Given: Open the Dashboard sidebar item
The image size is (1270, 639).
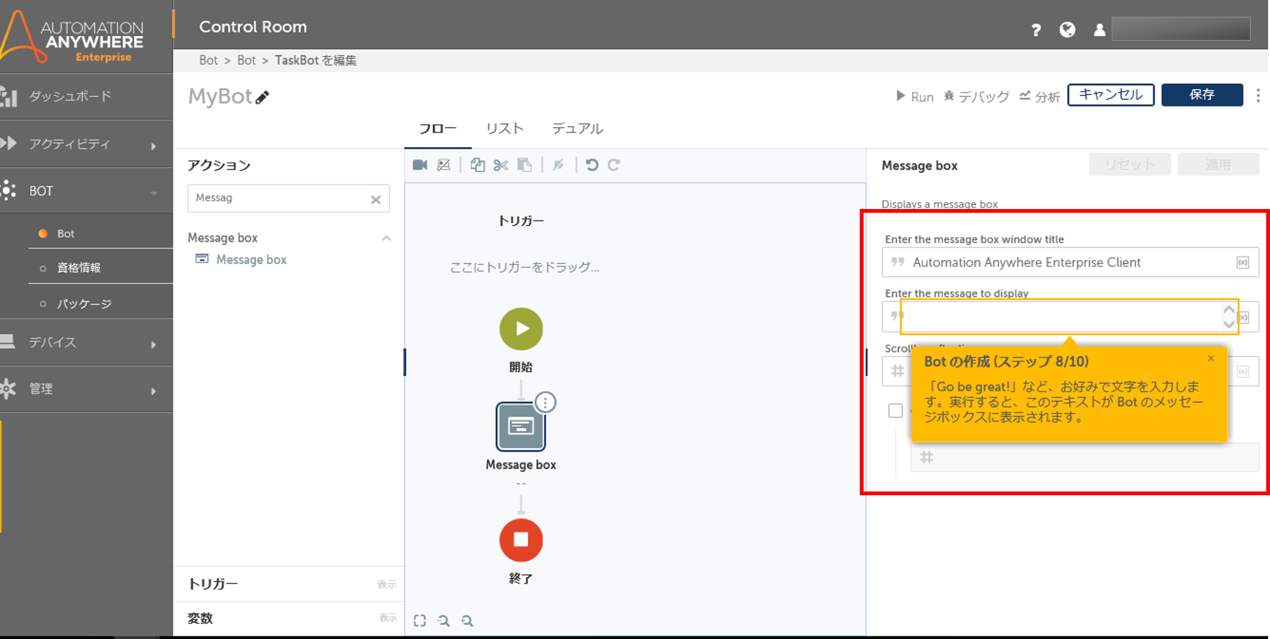Looking at the screenshot, I should point(86,96).
